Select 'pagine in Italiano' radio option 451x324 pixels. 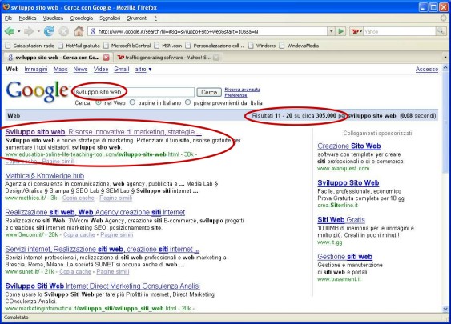click(132, 102)
